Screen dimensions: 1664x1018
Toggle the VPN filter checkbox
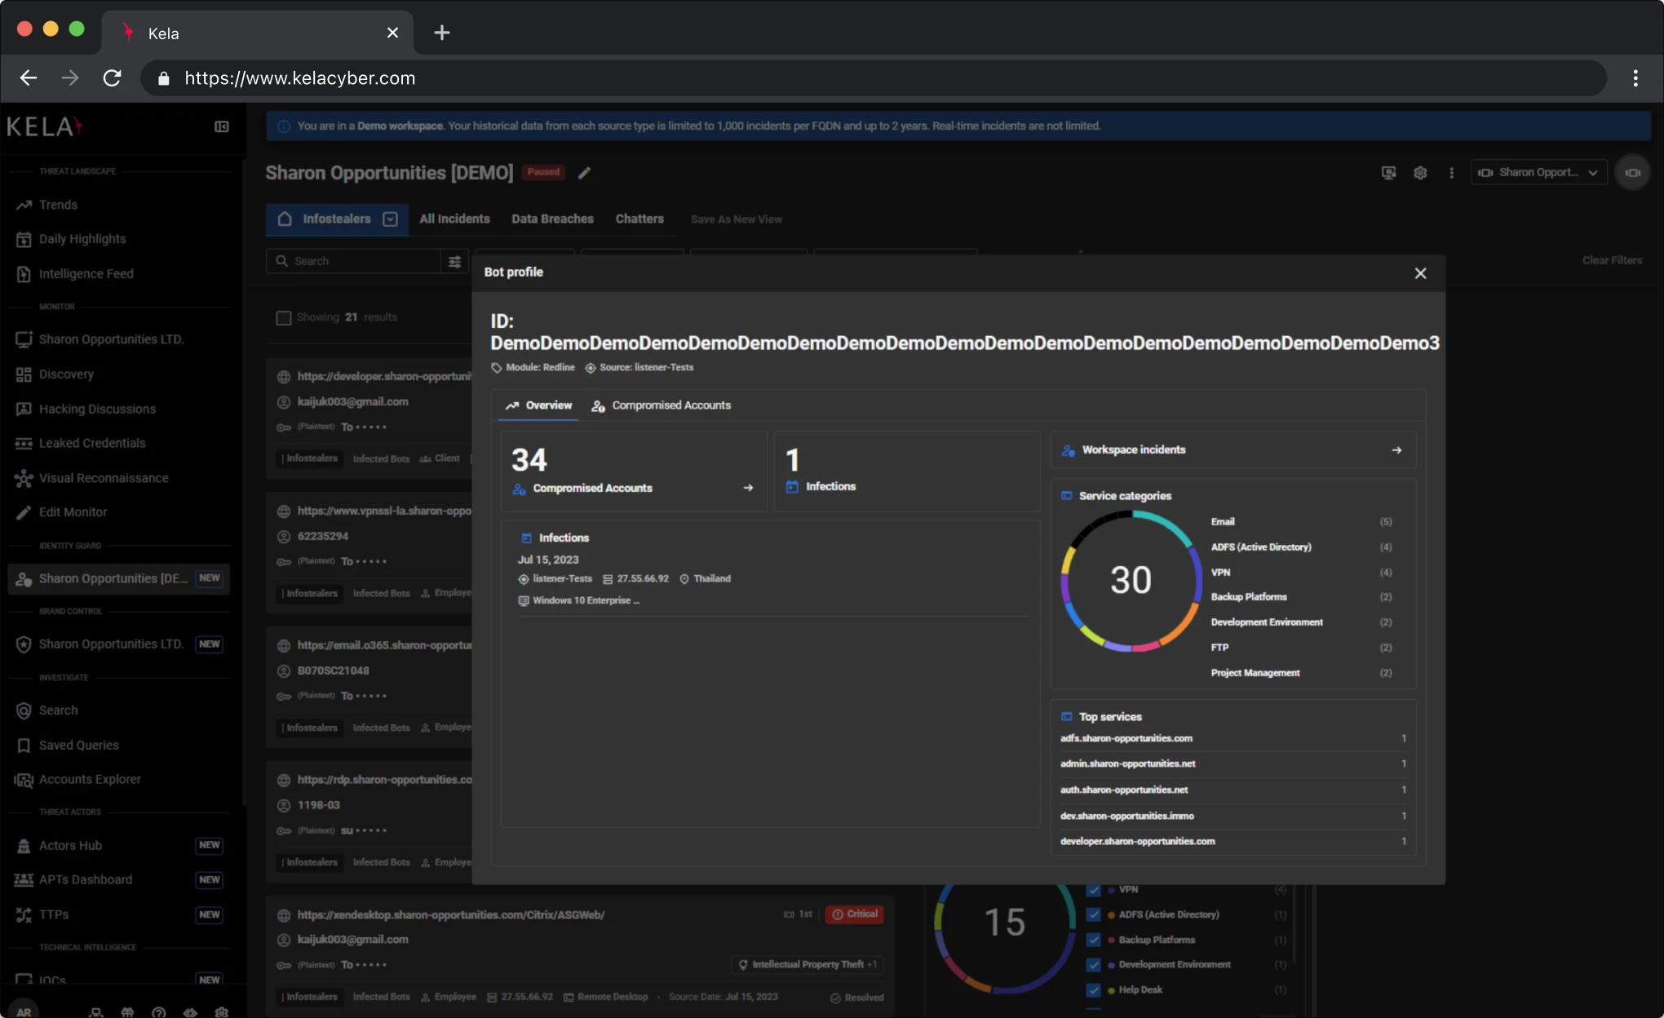point(1094,889)
